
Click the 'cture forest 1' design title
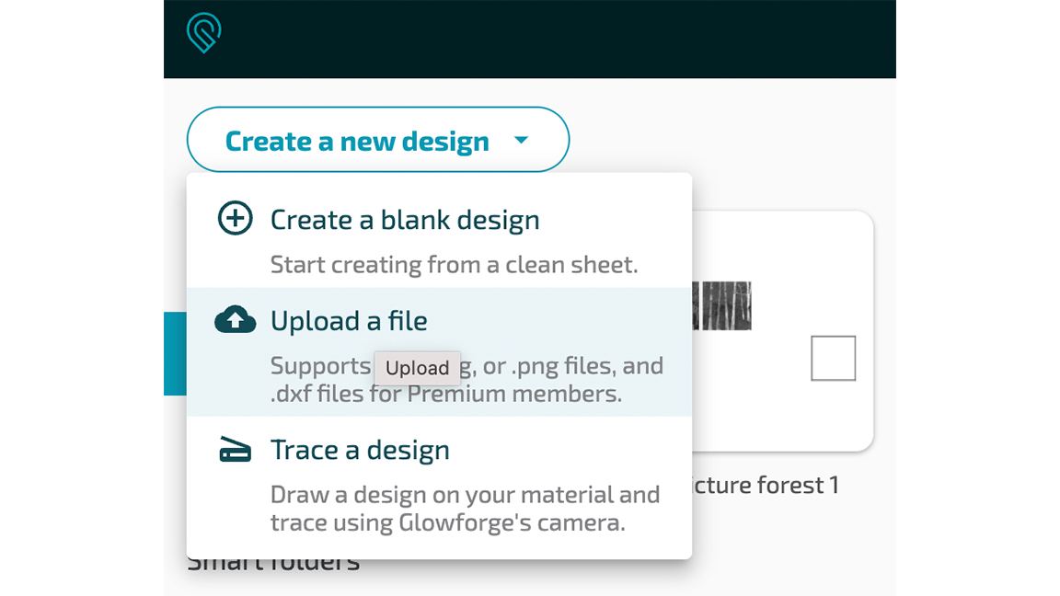coord(766,486)
